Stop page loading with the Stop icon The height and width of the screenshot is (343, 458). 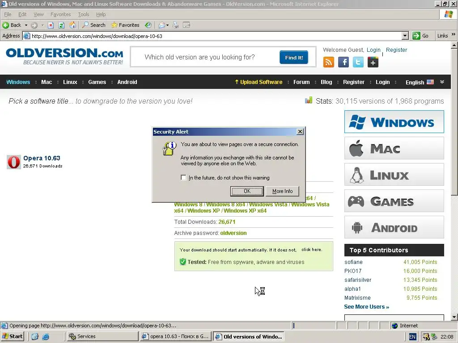51,25
